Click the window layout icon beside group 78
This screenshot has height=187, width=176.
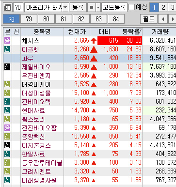7,7
